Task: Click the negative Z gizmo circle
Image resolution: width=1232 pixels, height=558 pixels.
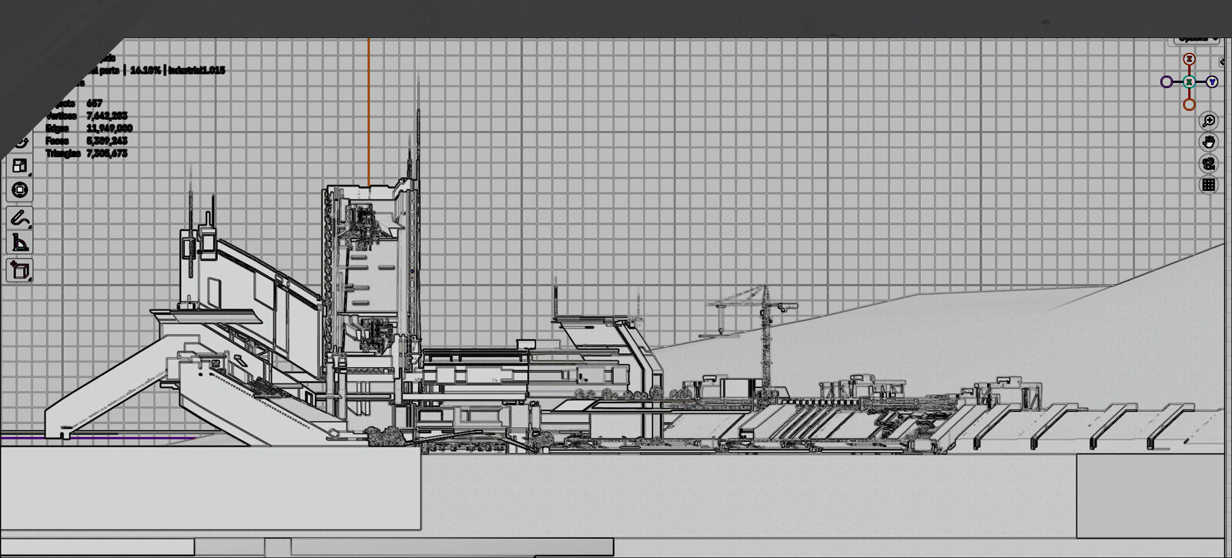Action: pos(1190,104)
